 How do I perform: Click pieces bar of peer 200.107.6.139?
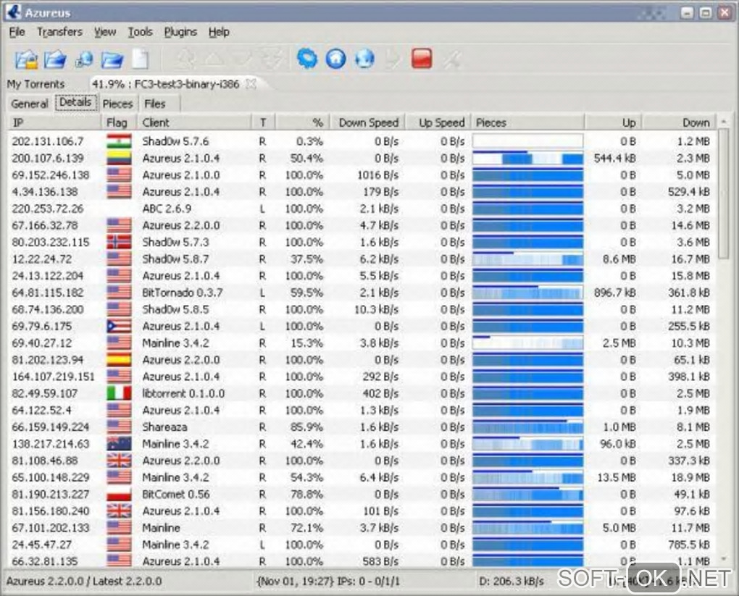pyautogui.click(x=528, y=158)
